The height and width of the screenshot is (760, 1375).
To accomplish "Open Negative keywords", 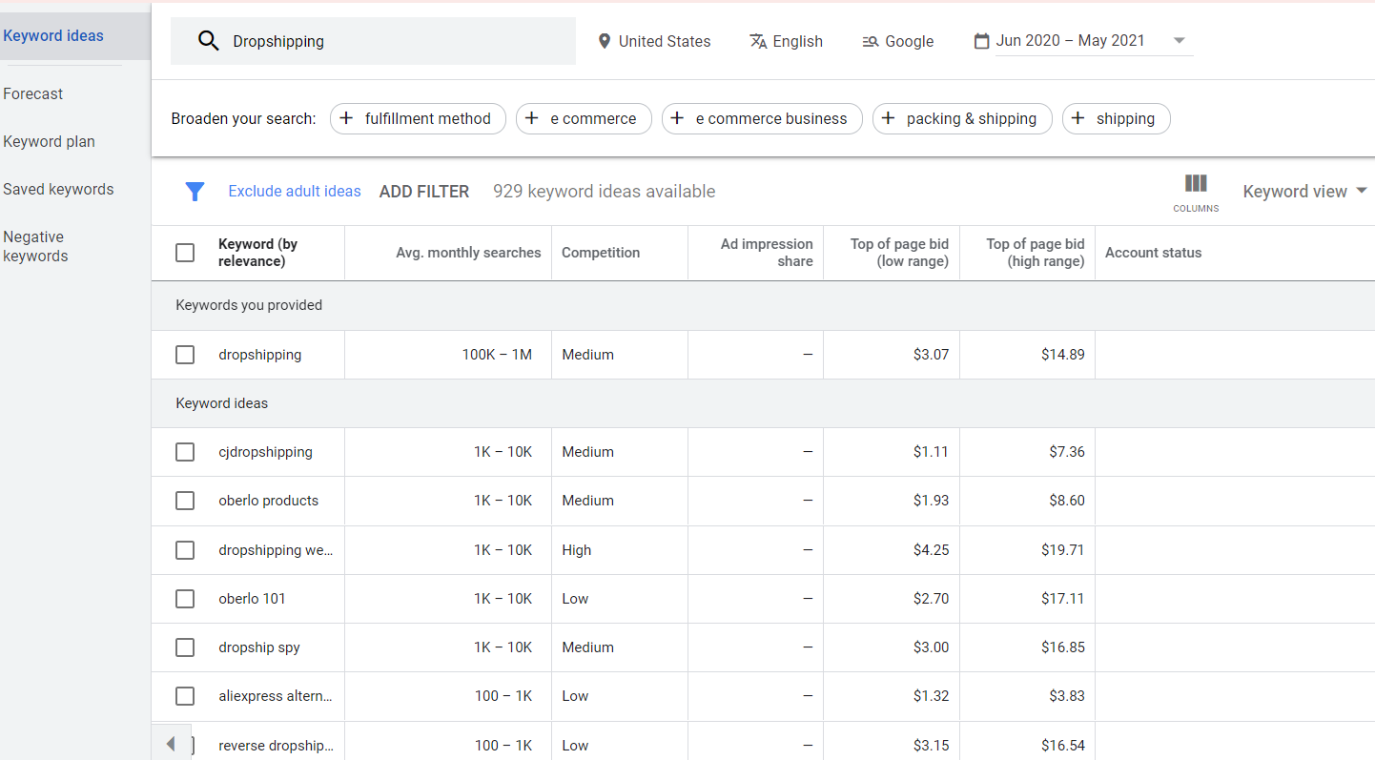I will pyautogui.click(x=35, y=246).
